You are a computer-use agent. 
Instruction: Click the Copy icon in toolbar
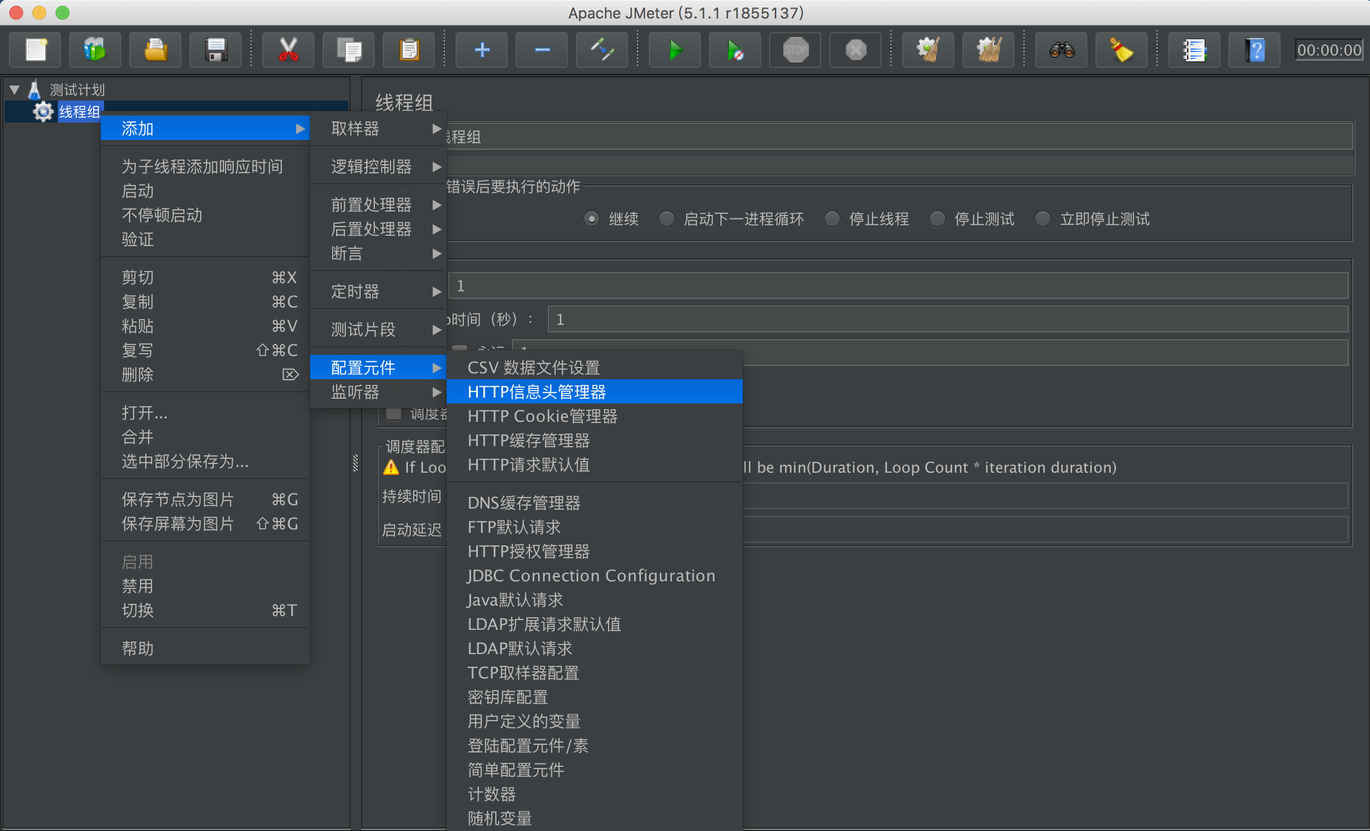click(x=349, y=50)
